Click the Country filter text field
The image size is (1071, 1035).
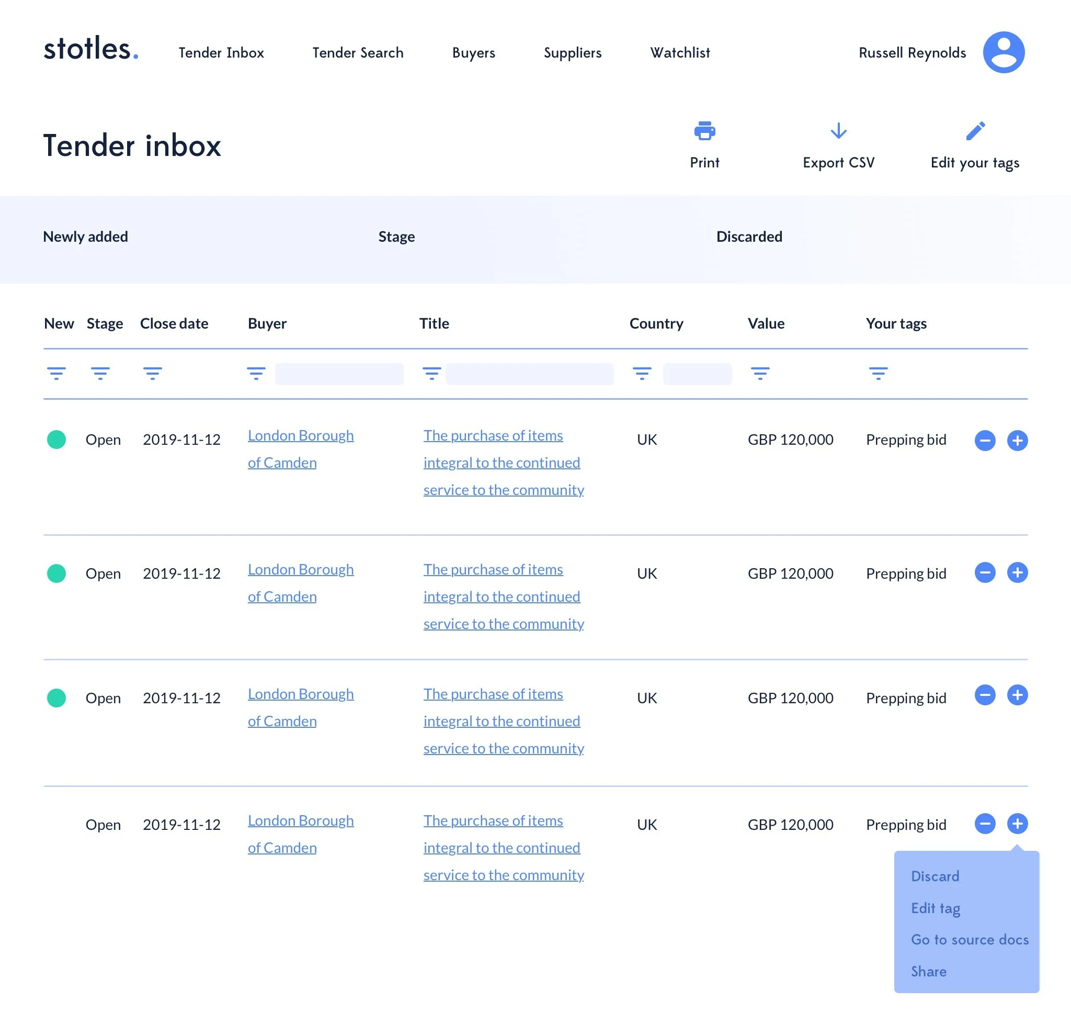pyautogui.click(x=697, y=374)
